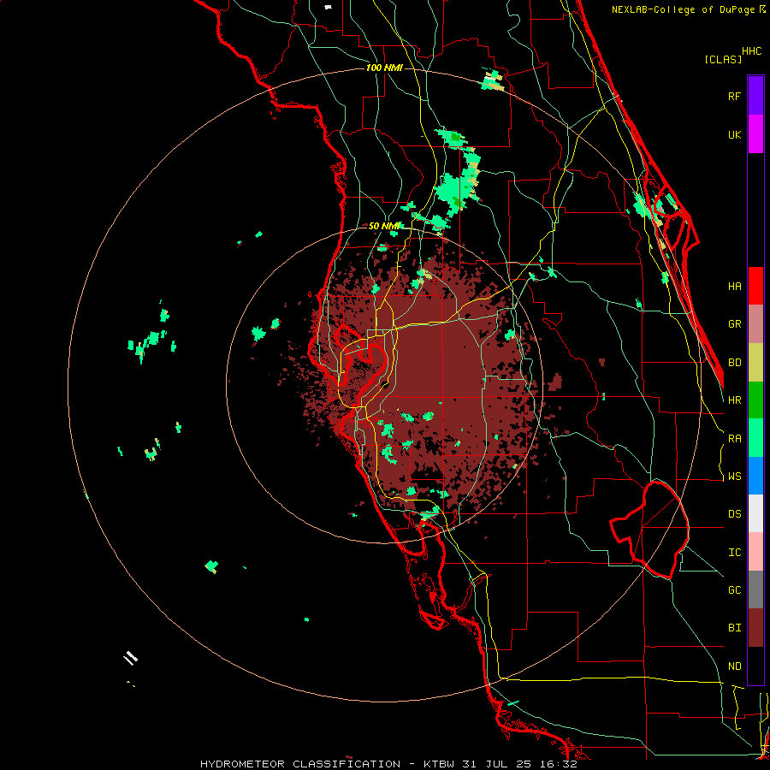The width and height of the screenshot is (770, 770).
Task: Click the 'DS' legend label
Action: pos(734,514)
